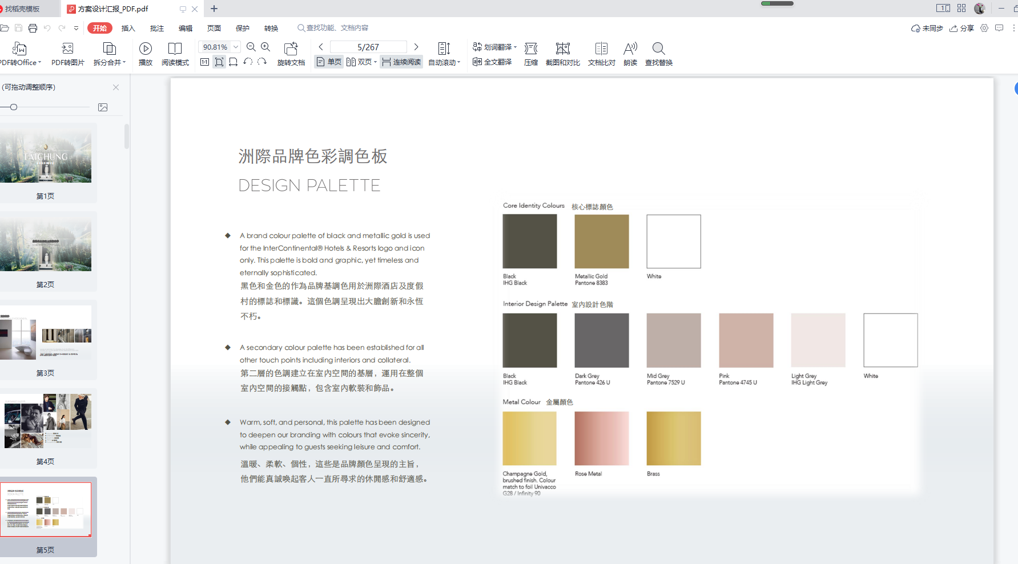Open the 查找替换 find and replace tool
The image size is (1018, 564).
[x=658, y=54]
